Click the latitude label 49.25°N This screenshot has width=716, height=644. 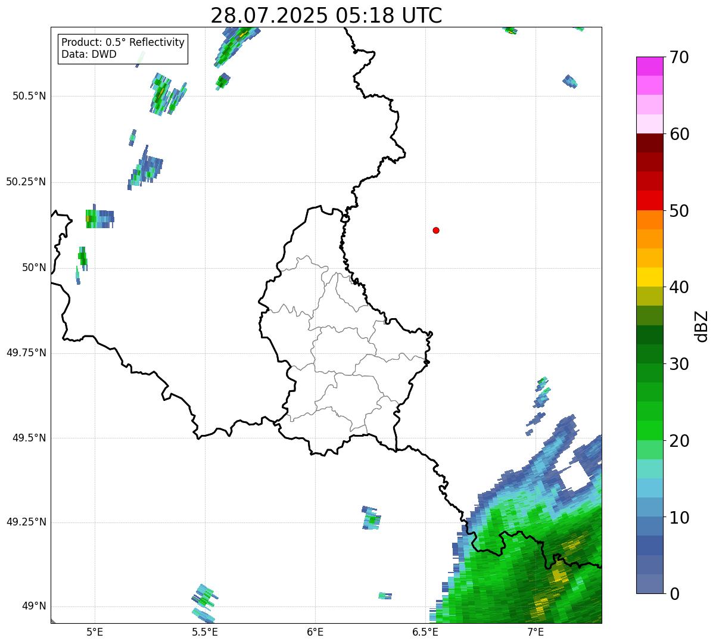(x=26, y=522)
